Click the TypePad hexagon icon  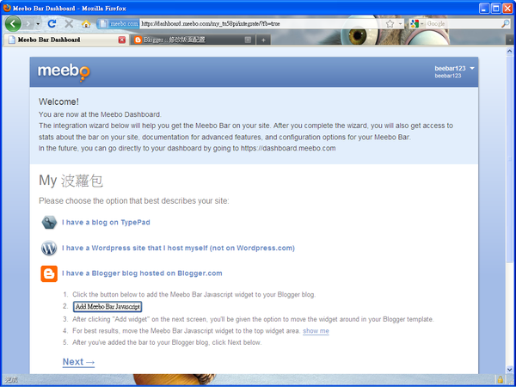pyautogui.click(x=49, y=223)
